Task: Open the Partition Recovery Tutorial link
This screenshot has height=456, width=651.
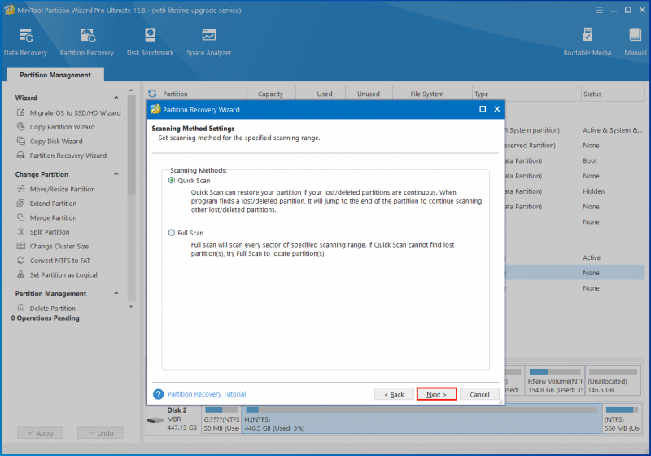Action: (x=207, y=394)
